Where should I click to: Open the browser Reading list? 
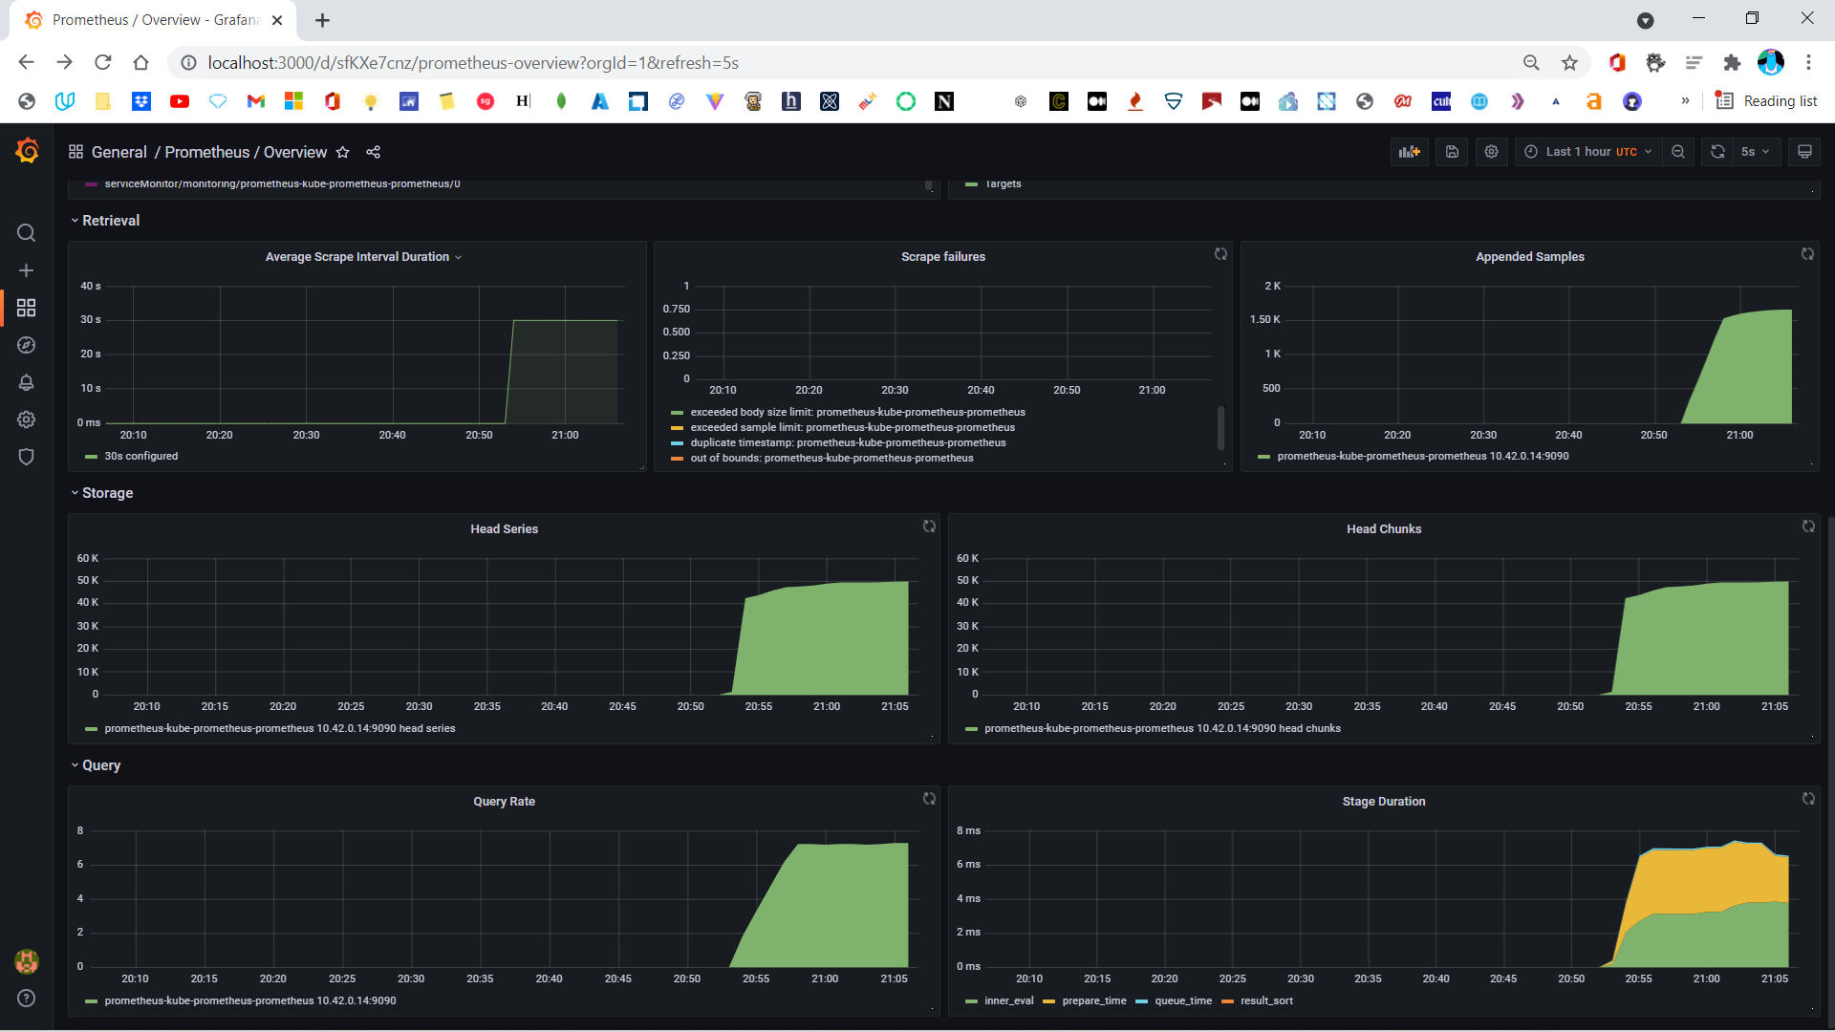[x=1766, y=101]
